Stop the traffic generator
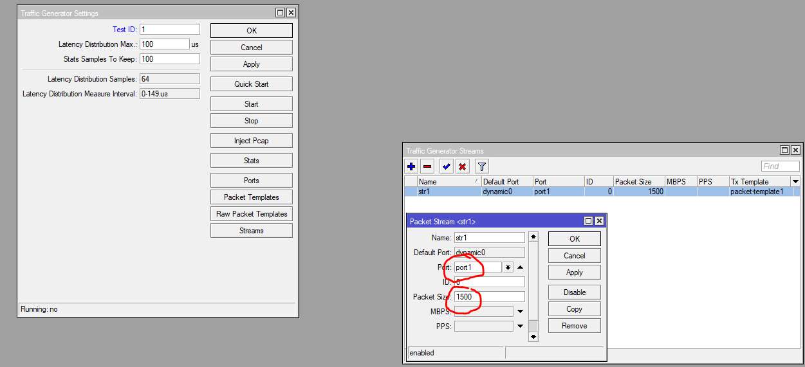This screenshot has width=805, height=367. point(252,121)
